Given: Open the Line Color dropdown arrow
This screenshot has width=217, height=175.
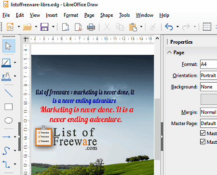Looking at the screenshot, I should click(x=15, y=62).
